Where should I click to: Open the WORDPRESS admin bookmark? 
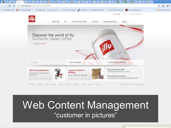point(8,10)
